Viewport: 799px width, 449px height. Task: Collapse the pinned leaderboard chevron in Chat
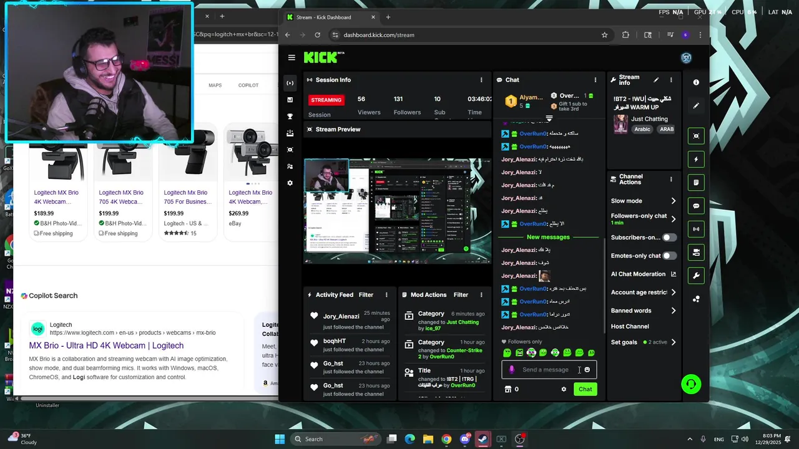tap(549, 118)
